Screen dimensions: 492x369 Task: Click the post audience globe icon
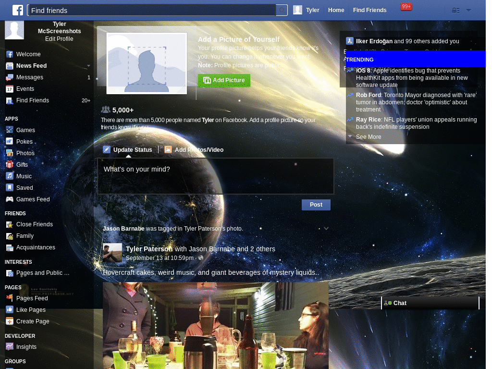pyautogui.click(x=201, y=258)
